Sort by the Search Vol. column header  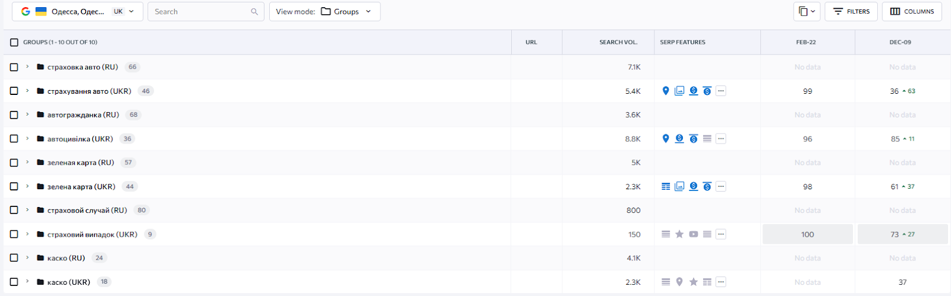click(618, 43)
